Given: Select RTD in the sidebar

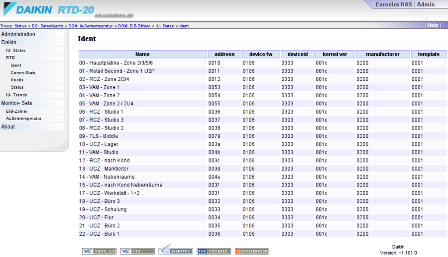Looking at the screenshot, I should (x=34, y=58).
